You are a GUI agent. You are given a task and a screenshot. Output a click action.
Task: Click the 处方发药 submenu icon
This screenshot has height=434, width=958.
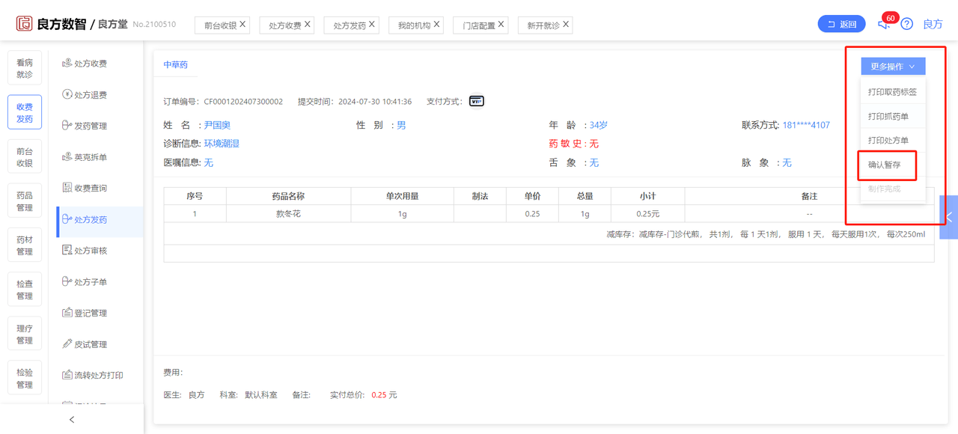click(67, 219)
